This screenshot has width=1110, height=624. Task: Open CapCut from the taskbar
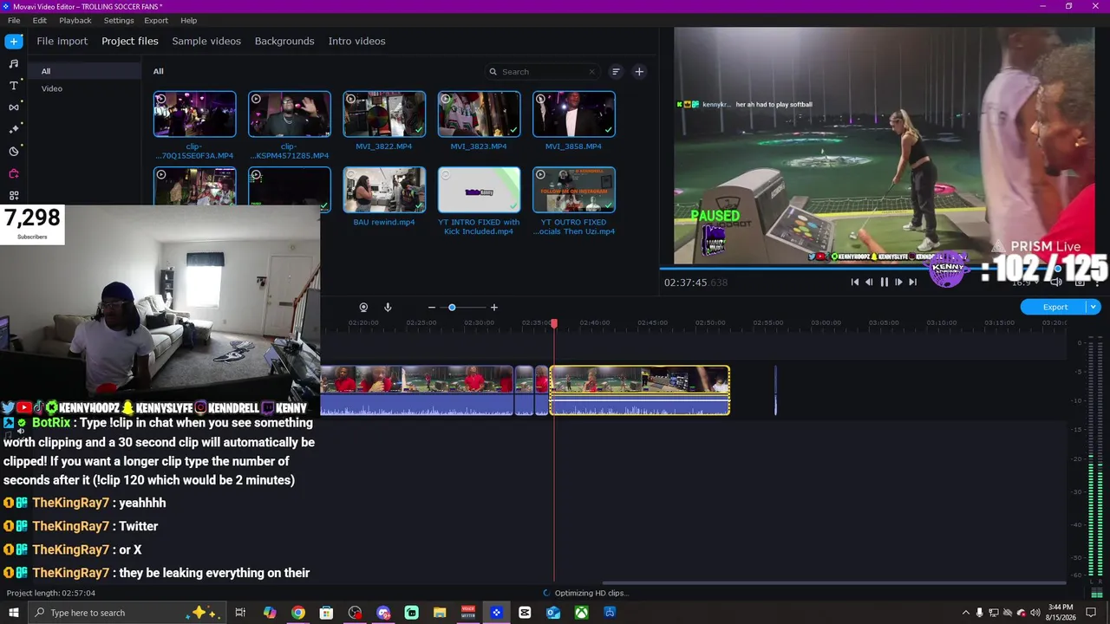click(x=525, y=613)
